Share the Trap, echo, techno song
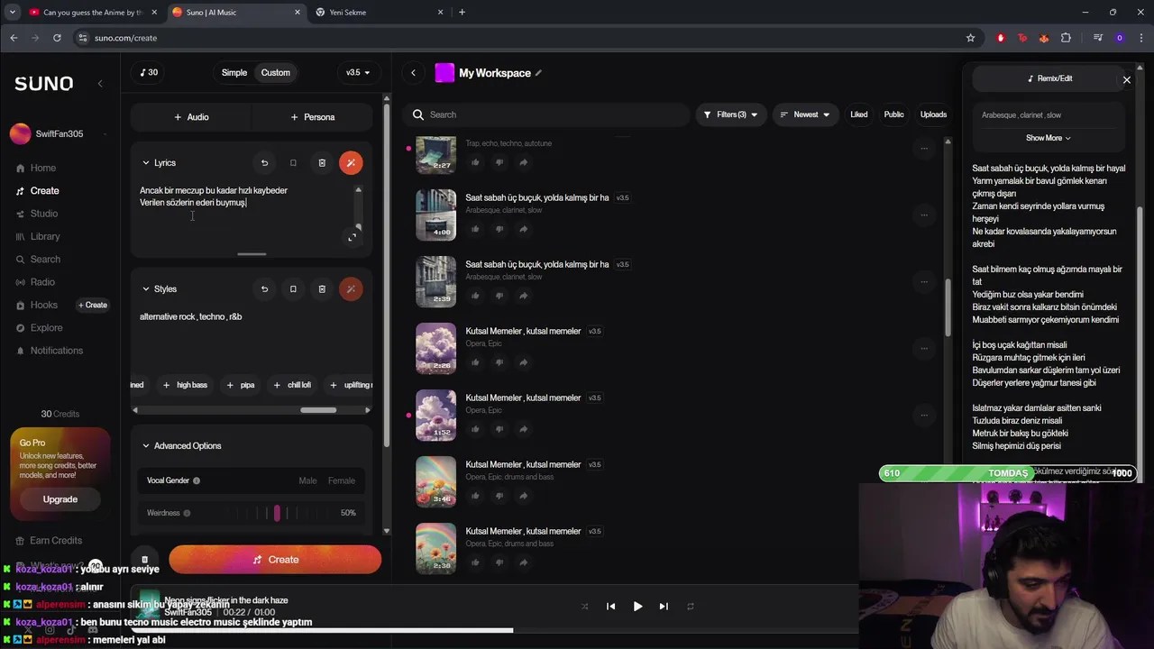Screen dimensions: 1154x649 (523, 162)
